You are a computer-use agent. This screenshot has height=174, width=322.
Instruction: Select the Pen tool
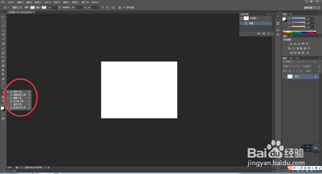pyautogui.click(x=3, y=79)
